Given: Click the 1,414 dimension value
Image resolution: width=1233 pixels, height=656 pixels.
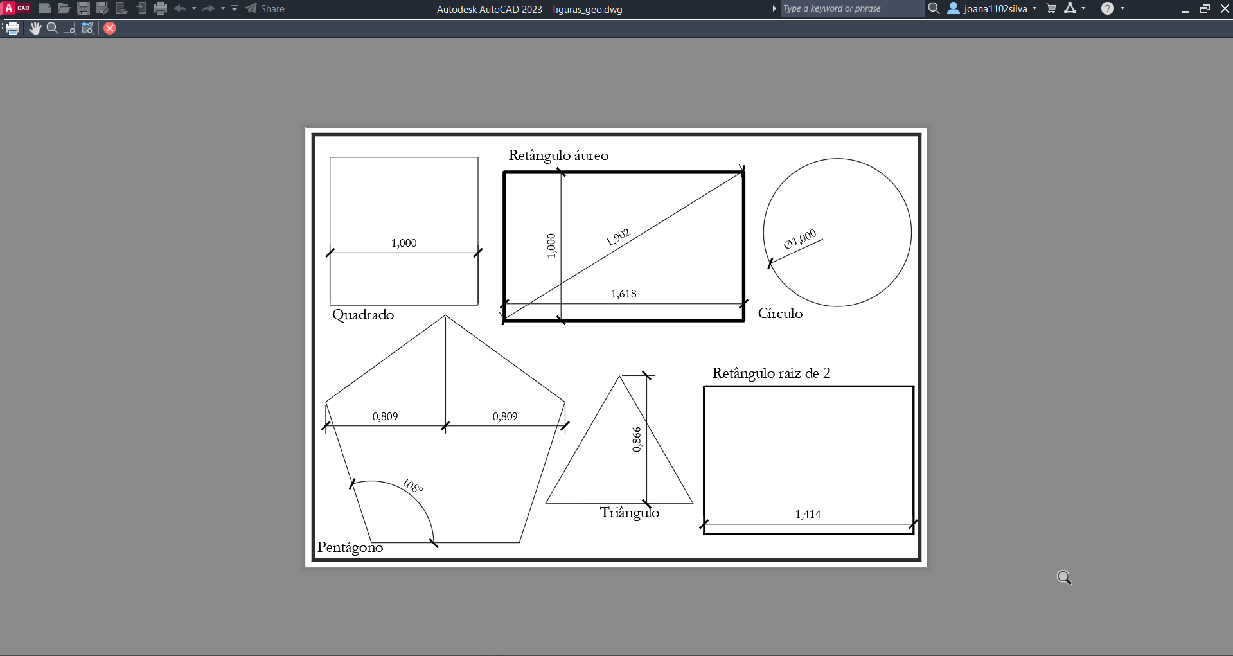Looking at the screenshot, I should [x=808, y=514].
